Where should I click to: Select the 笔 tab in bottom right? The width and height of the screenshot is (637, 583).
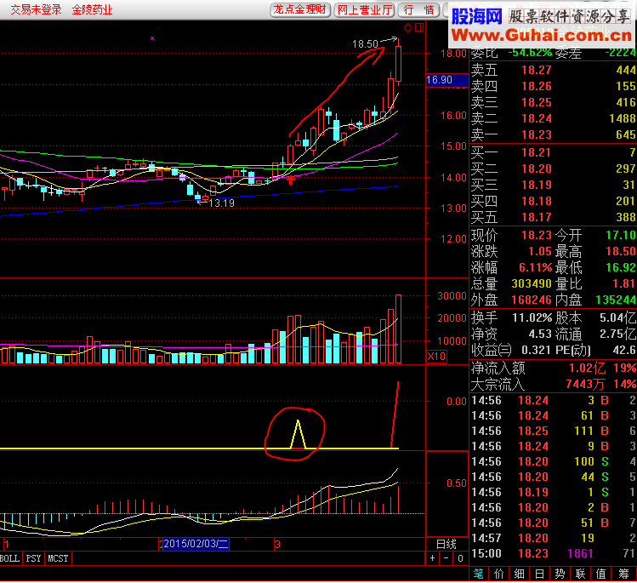point(479,574)
